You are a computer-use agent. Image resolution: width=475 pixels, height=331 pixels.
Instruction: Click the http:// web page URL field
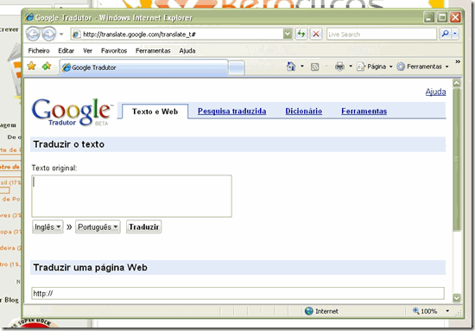[x=237, y=294]
